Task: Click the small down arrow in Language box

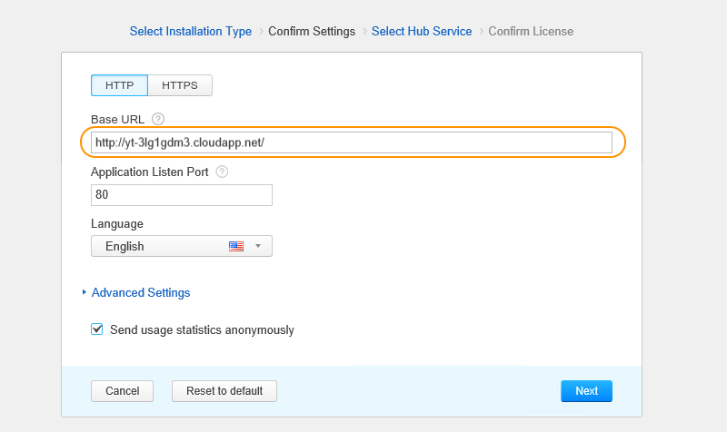Action: click(x=258, y=246)
